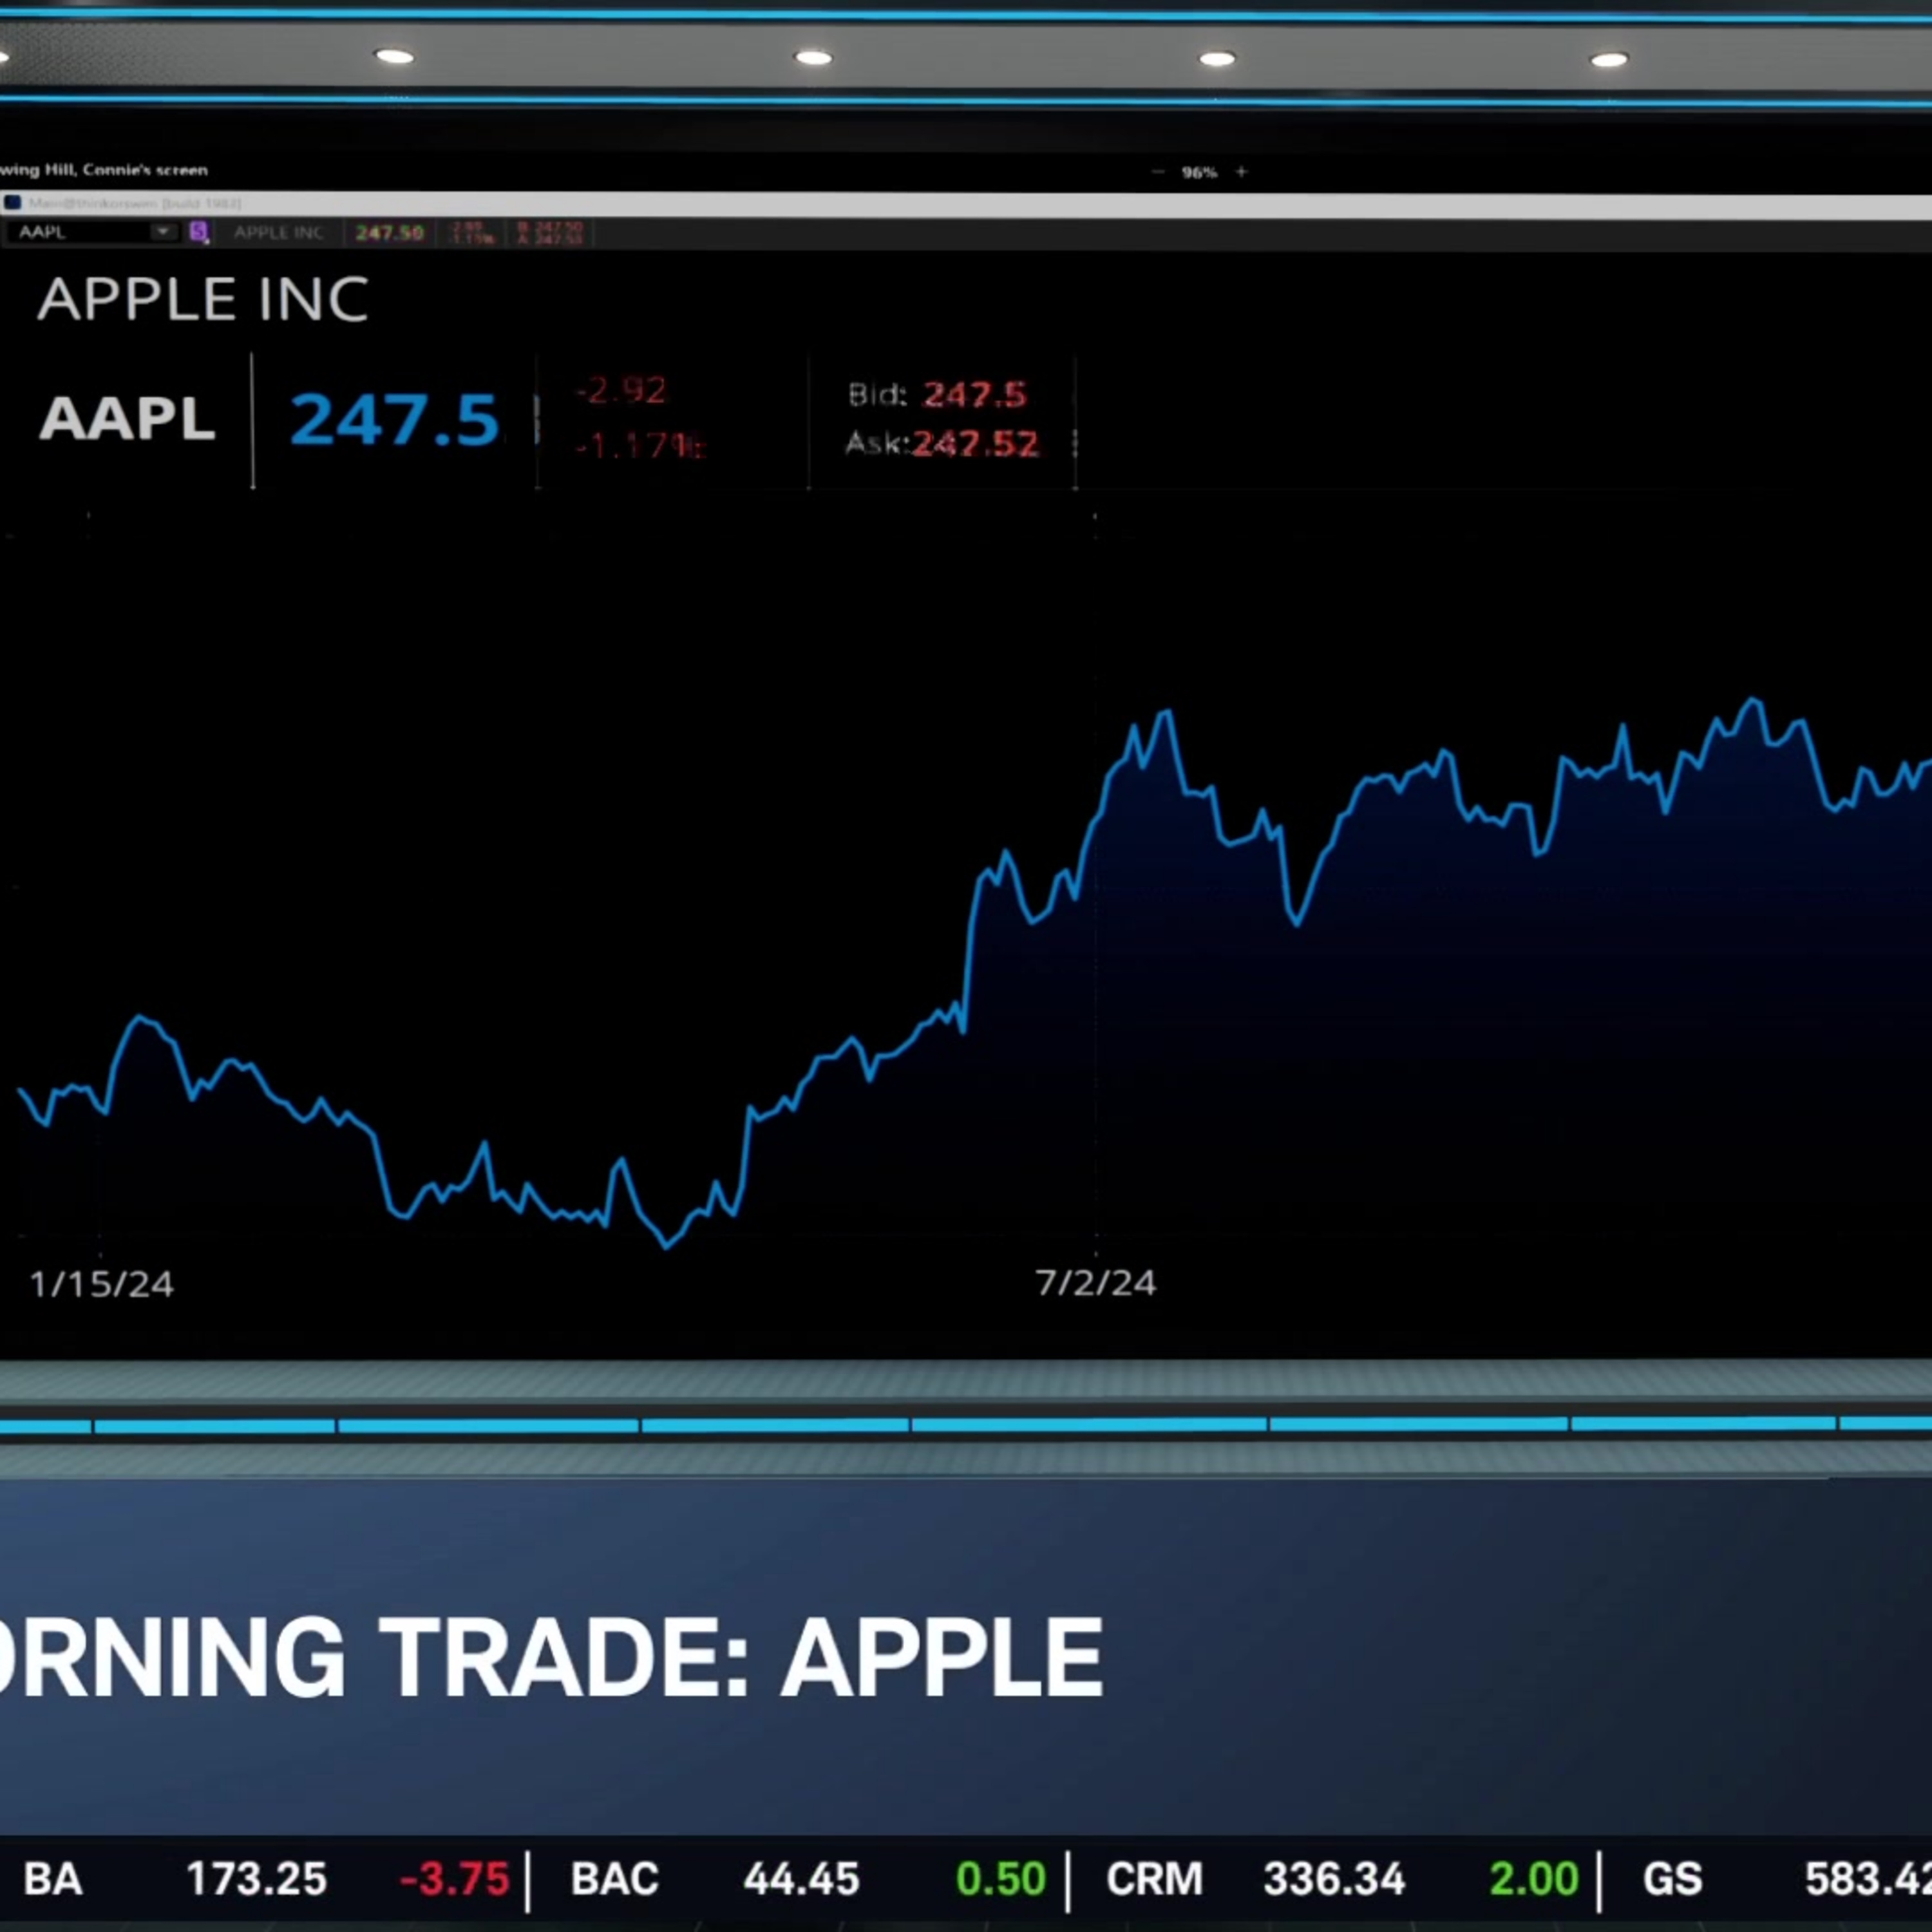The width and height of the screenshot is (1932, 1932).
Task: Click BAC in the bottom ticker
Action: 614,1879
